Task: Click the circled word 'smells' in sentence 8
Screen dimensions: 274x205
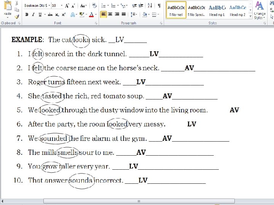Action: [x=68, y=152]
